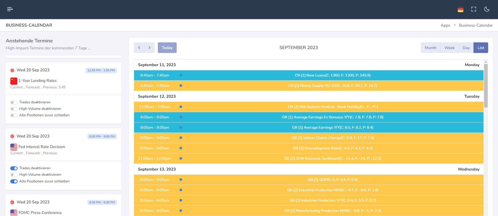
Task: Enable Trades deaktivieren for 1-Year Lending Rates
Action: pos(14,102)
